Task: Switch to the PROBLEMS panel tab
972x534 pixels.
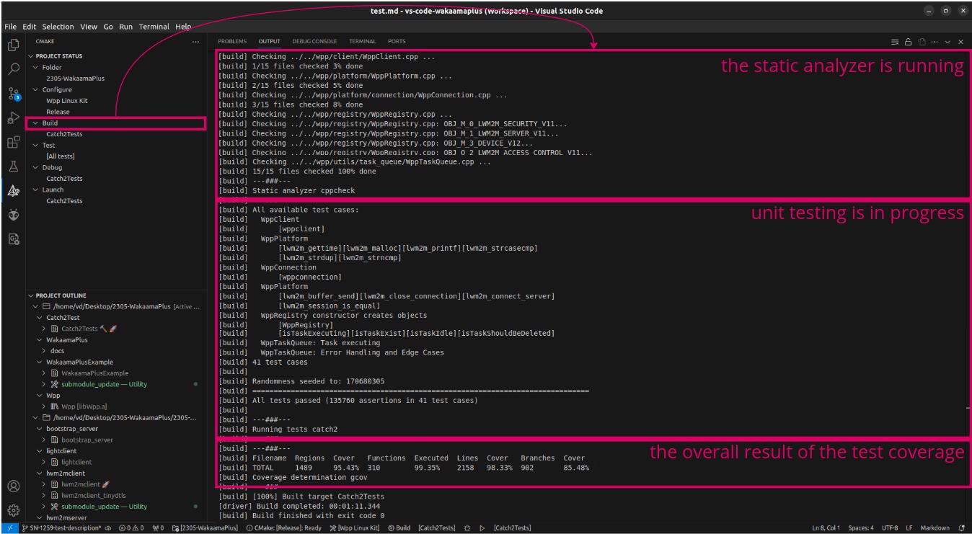Action: click(232, 42)
